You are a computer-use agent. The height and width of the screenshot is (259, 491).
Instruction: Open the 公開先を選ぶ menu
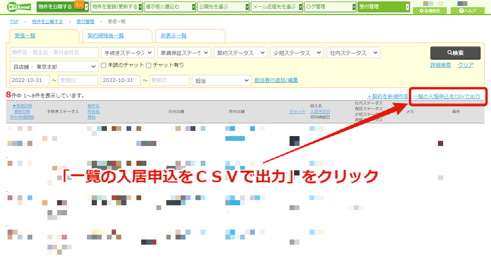coord(223,7)
